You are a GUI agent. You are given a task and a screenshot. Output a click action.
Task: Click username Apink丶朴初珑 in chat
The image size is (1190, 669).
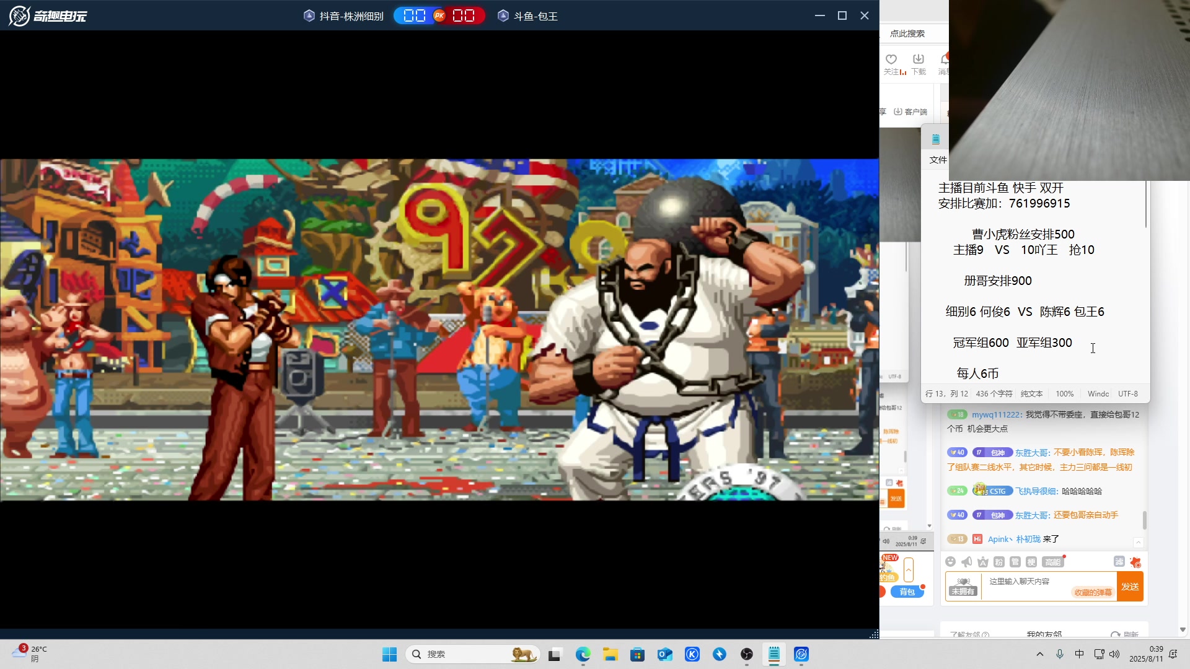coord(1014,539)
